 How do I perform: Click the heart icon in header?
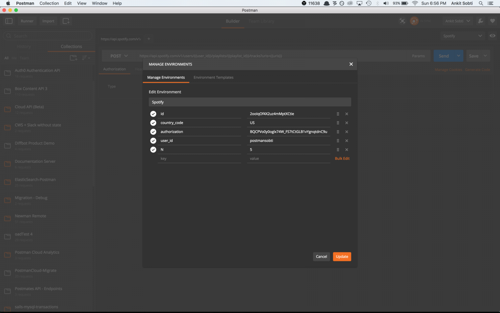click(492, 21)
